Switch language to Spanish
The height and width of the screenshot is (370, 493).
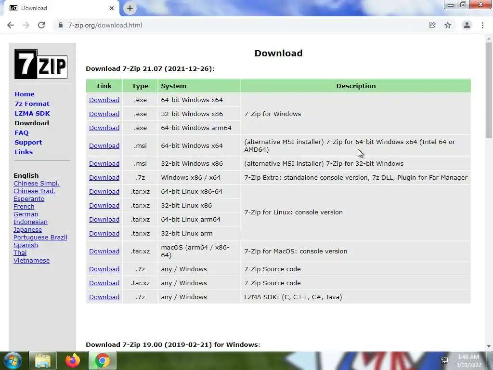(x=26, y=245)
